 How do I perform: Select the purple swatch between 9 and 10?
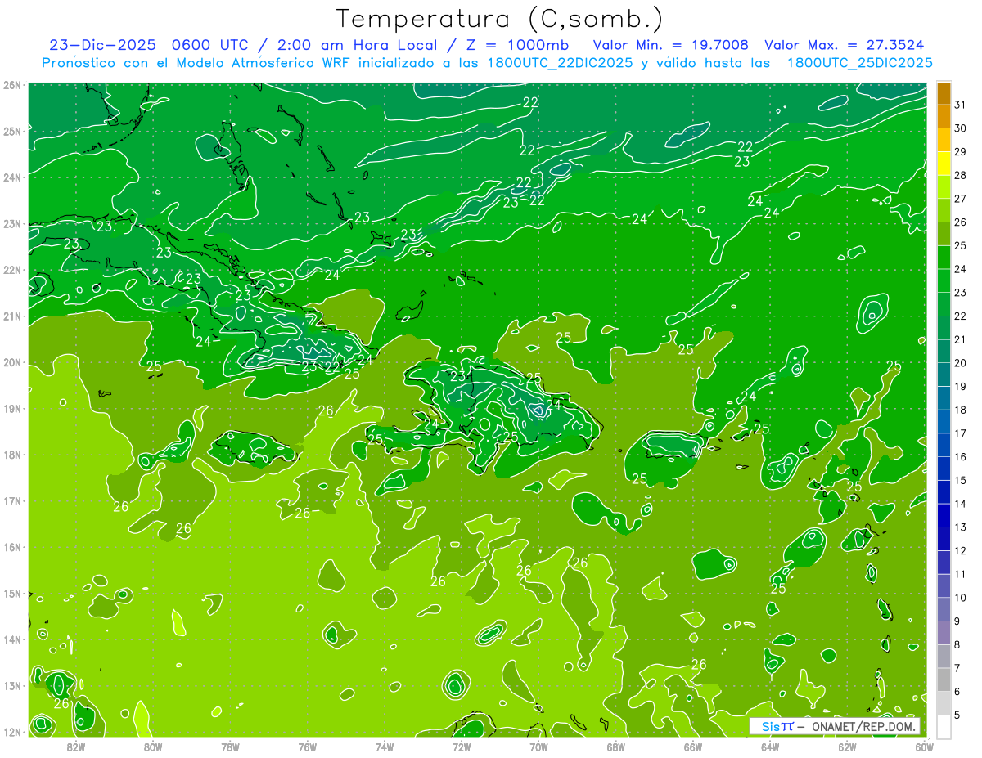click(x=944, y=609)
